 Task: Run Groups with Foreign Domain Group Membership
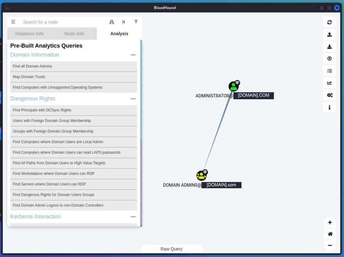point(74,131)
